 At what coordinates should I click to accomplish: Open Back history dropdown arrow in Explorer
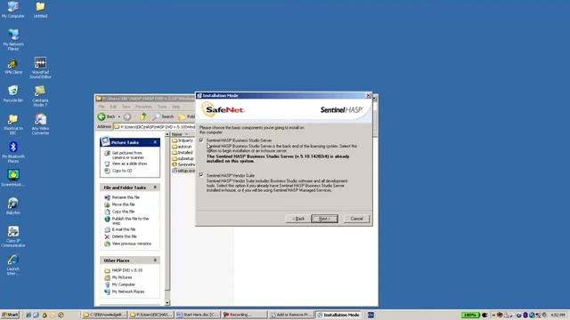click(x=118, y=116)
